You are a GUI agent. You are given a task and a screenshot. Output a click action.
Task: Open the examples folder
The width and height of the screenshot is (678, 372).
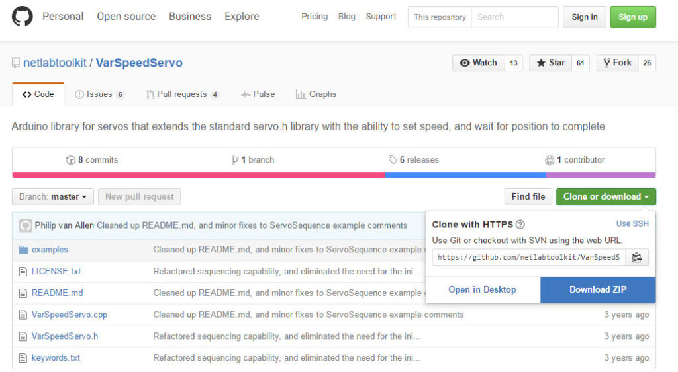(x=50, y=250)
